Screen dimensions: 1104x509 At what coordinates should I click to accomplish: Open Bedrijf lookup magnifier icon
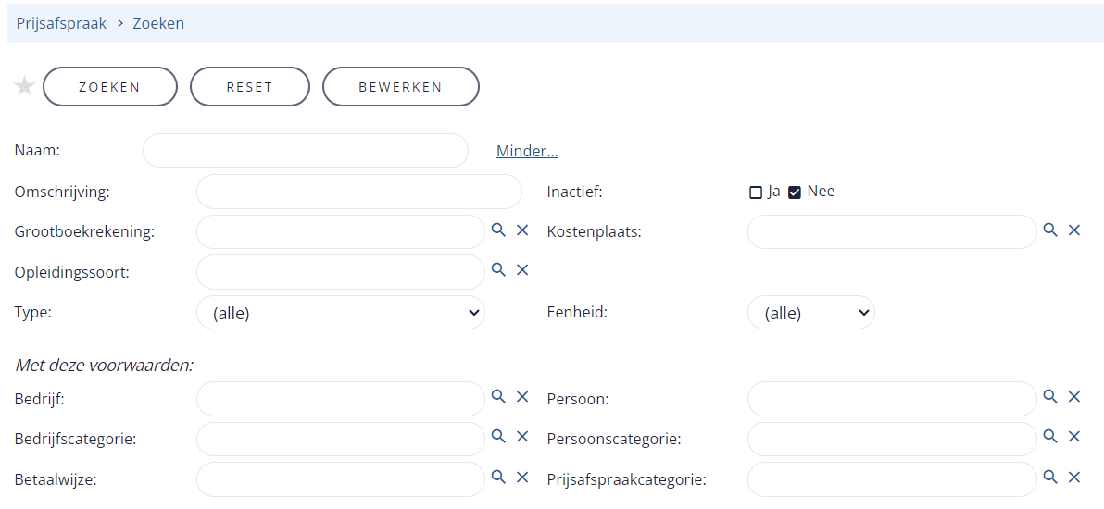coord(498,397)
